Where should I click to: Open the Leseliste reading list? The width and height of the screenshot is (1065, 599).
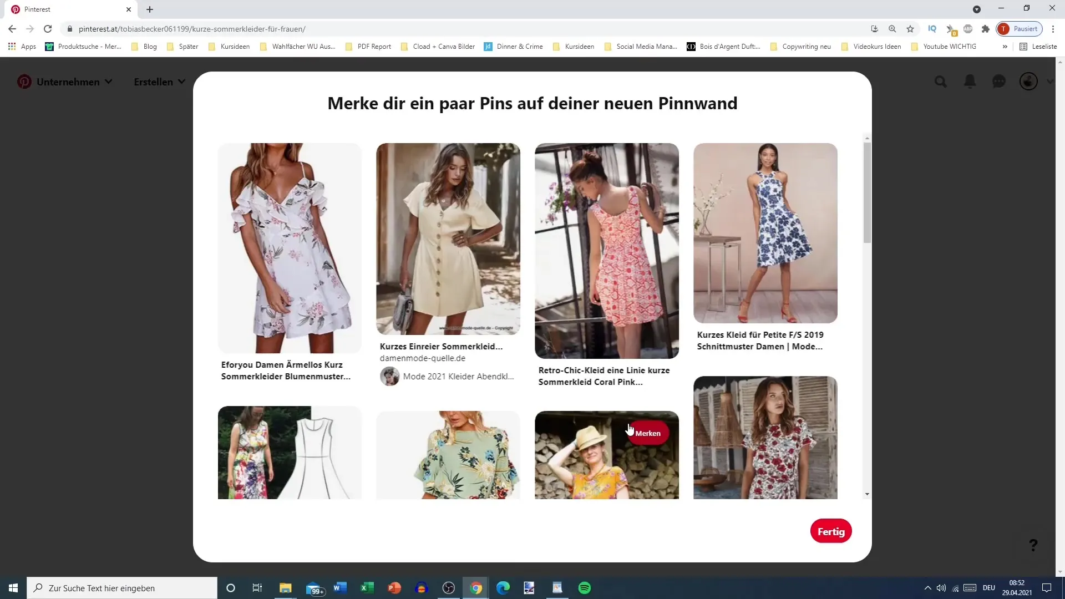point(1038,47)
